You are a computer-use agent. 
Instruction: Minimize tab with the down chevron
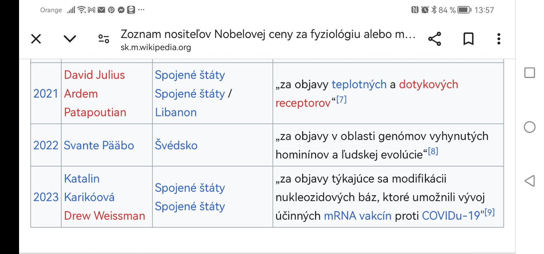[x=70, y=39]
